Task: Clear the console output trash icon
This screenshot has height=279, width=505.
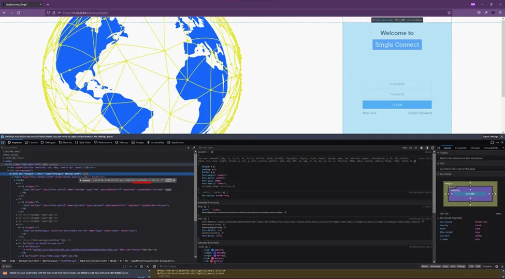Action: pos(154,267)
